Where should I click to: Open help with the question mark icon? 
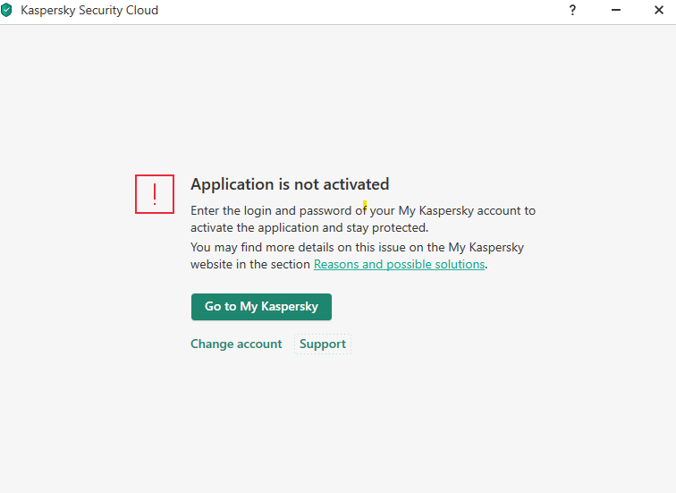coord(572,11)
